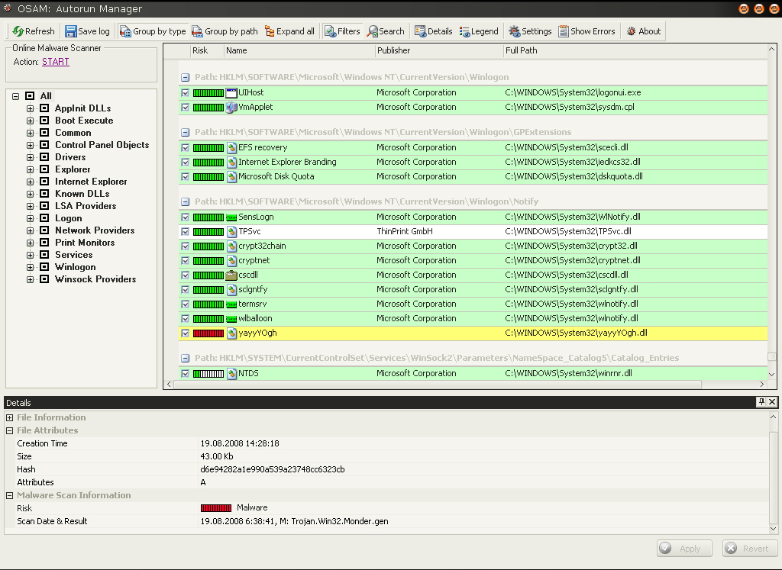This screenshot has width=782, height=570.
Task: Open the Search tool
Action: click(x=386, y=31)
